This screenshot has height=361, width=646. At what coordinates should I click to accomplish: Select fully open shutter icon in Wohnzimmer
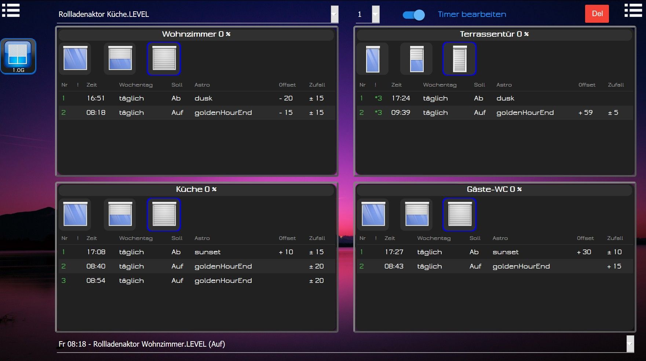point(75,58)
